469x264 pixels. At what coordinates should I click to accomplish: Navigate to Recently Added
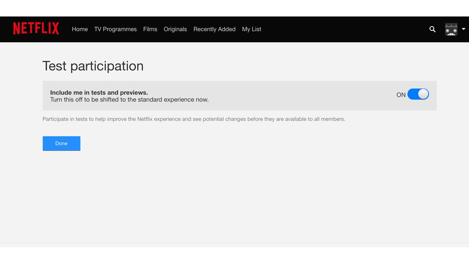click(214, 29)
